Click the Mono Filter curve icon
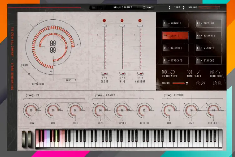Viewport: 235px width, 157px height. point(199,72)
